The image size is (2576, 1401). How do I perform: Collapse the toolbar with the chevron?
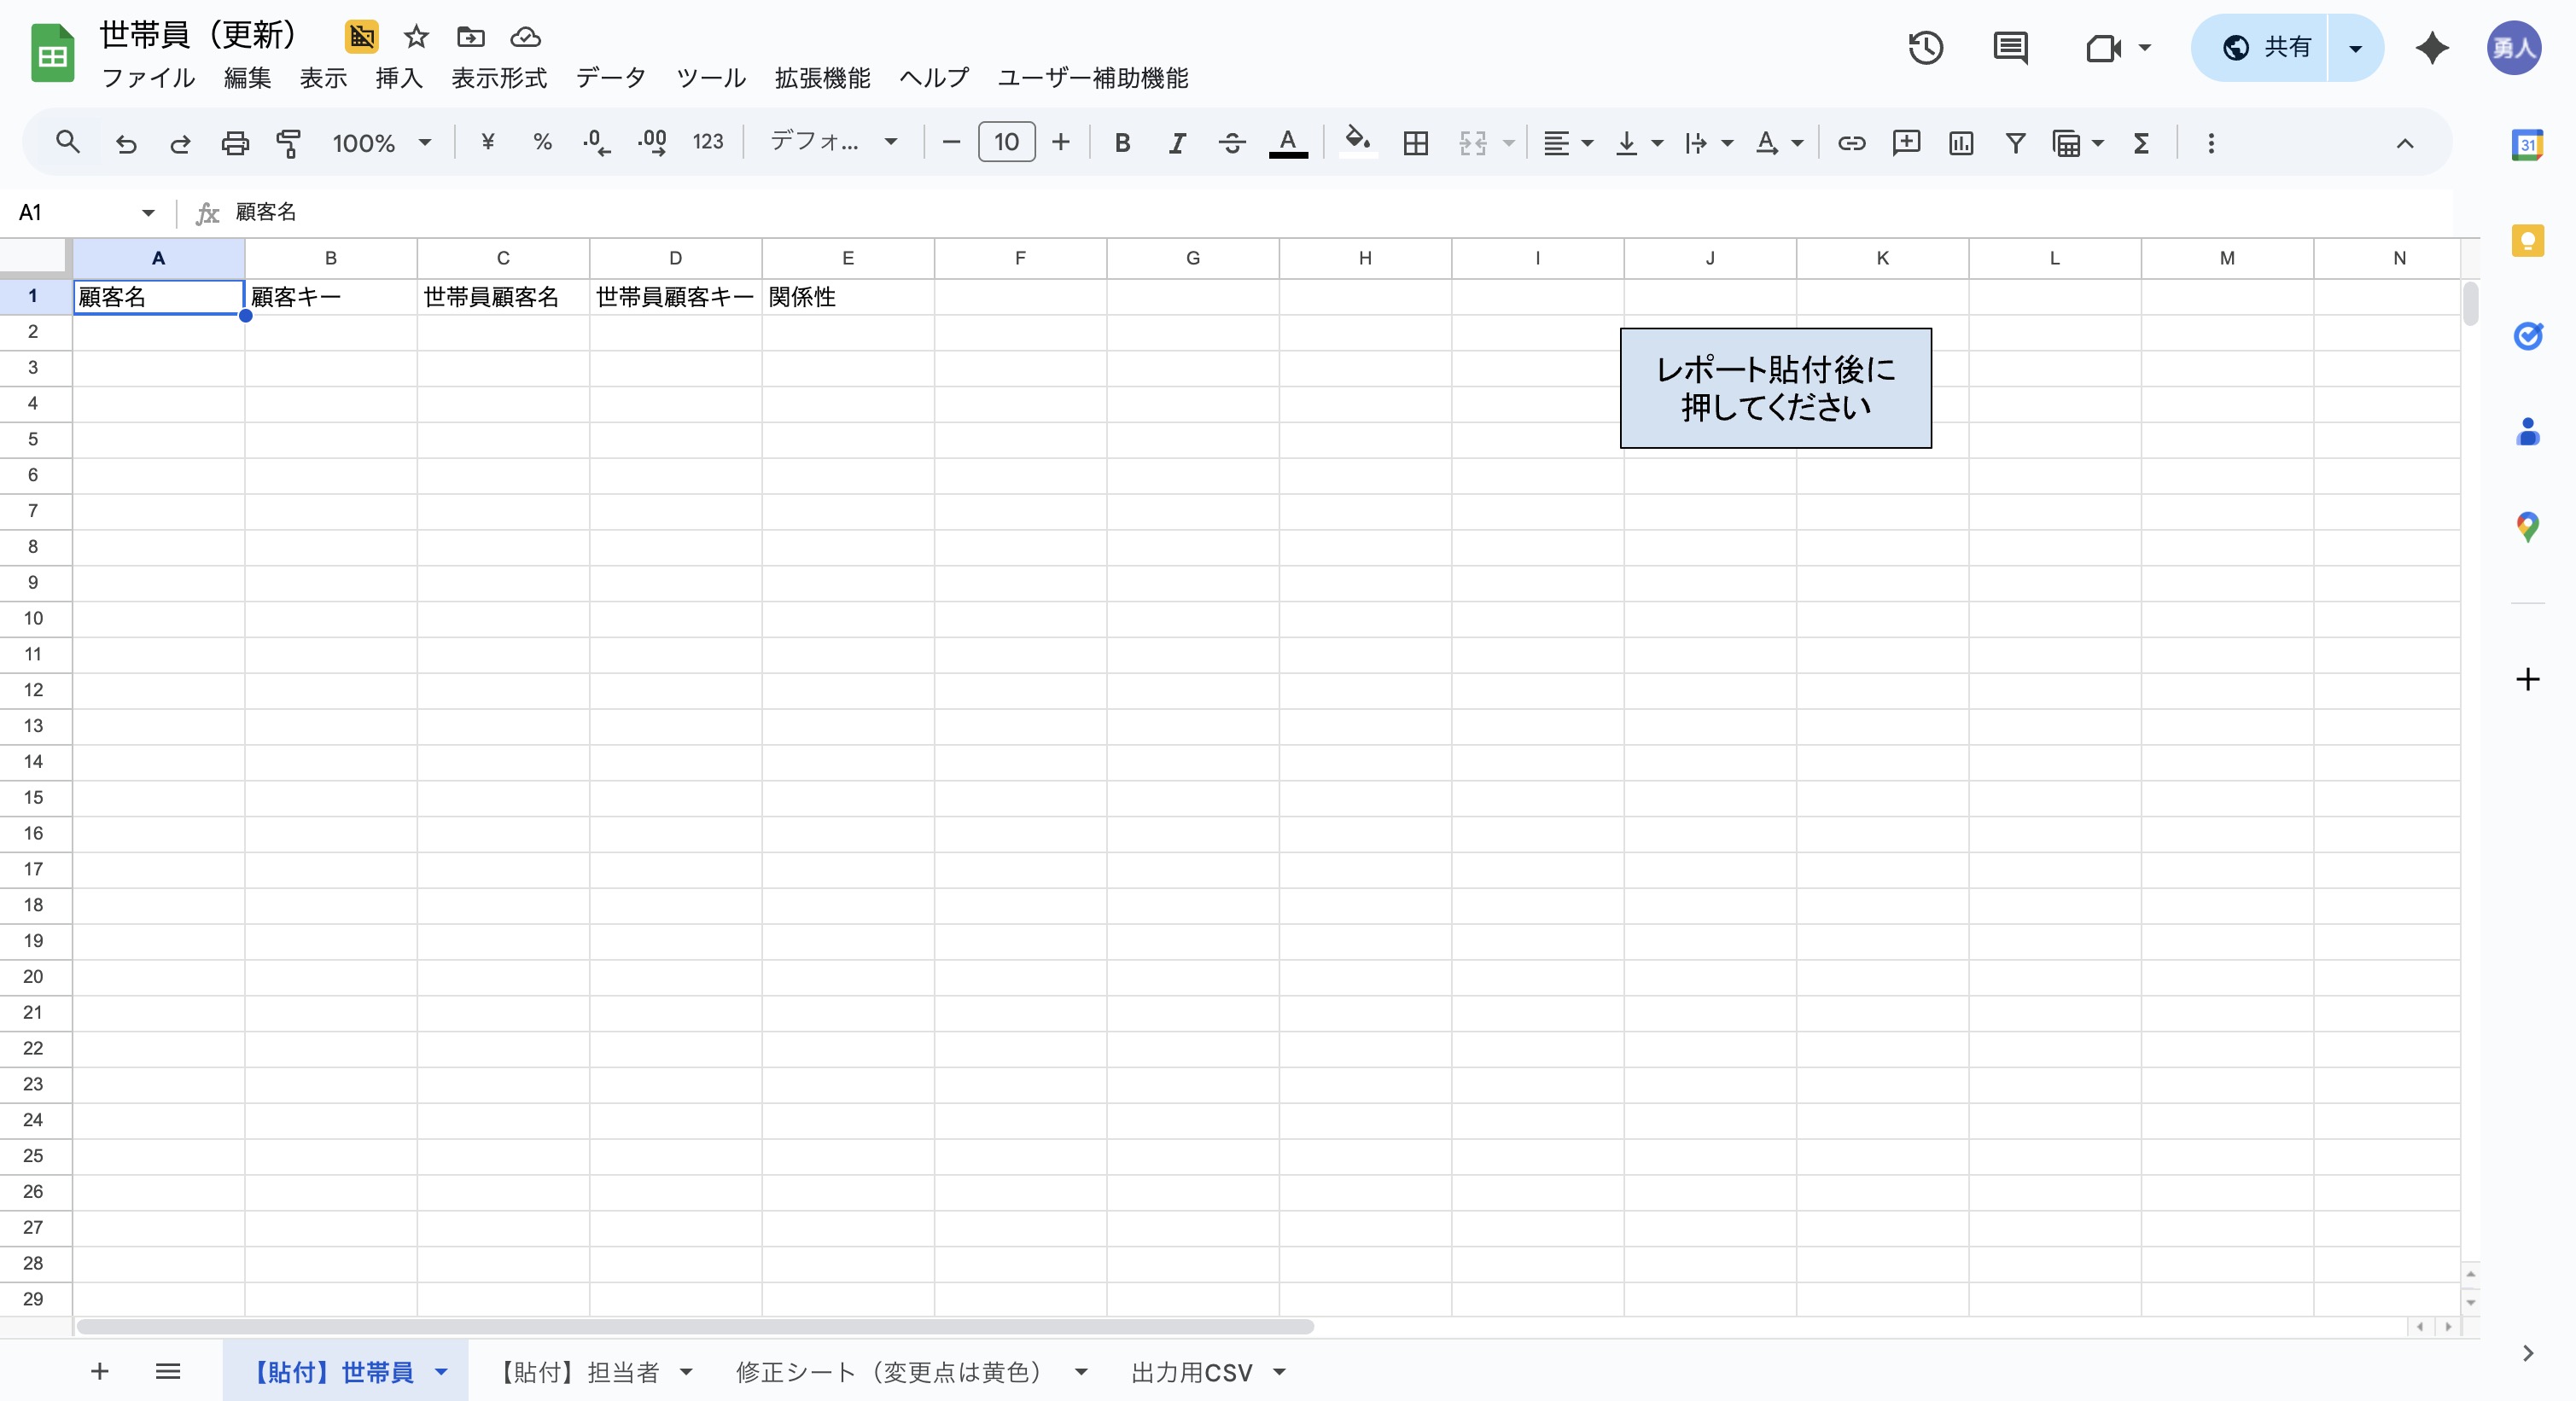[2405, 142]
